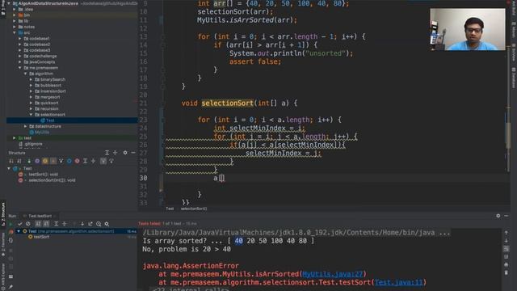
Task: Collapse Test node in test results tree
Action: [x=19, y=231]
